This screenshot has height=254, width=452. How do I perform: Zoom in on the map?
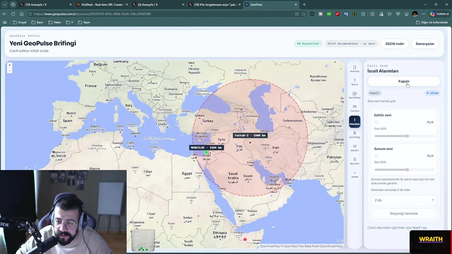[10, 65]
